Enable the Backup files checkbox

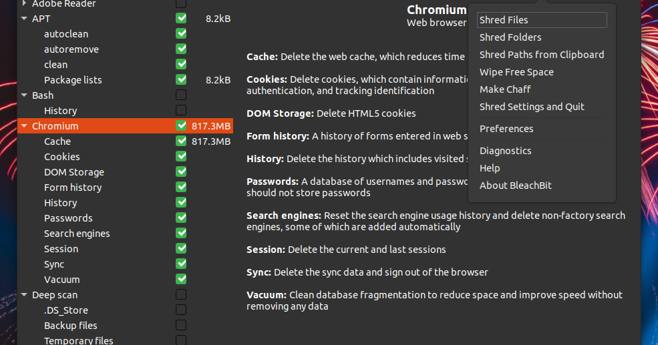[x=181, y=325]
